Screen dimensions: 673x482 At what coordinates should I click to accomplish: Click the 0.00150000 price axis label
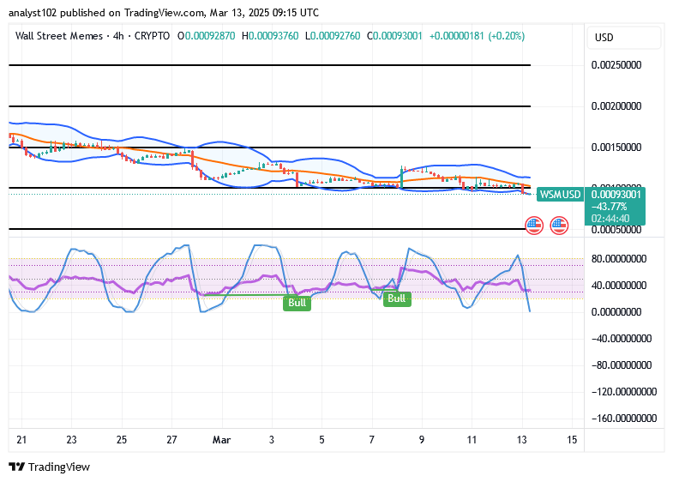[x=616, y=148]
